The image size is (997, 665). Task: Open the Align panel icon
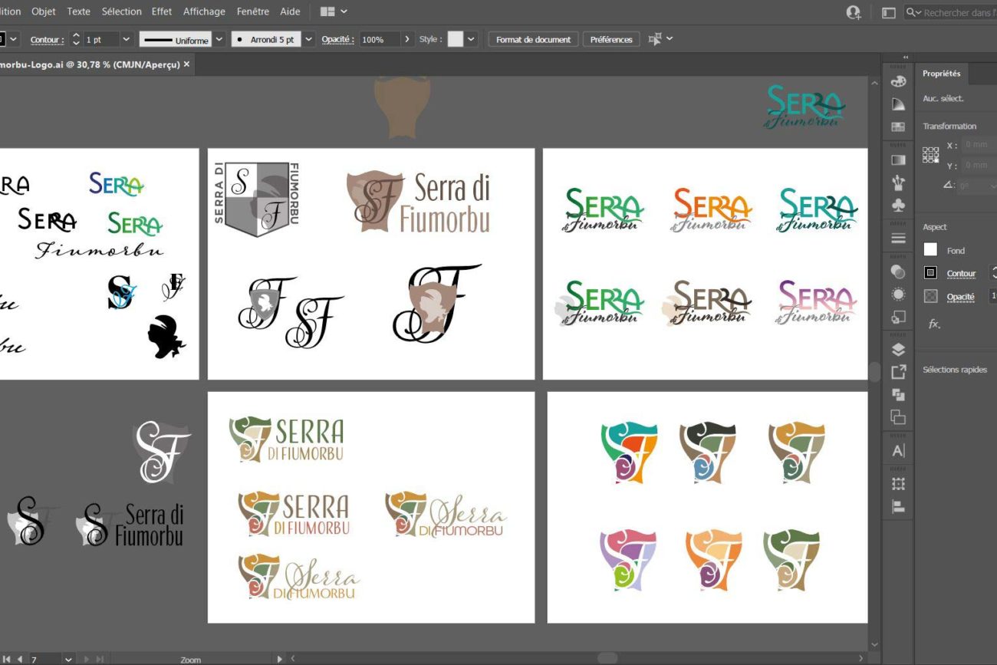click(x=897, y=507)
